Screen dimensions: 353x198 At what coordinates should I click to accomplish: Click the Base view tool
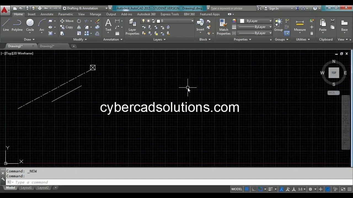coord(344,25)
